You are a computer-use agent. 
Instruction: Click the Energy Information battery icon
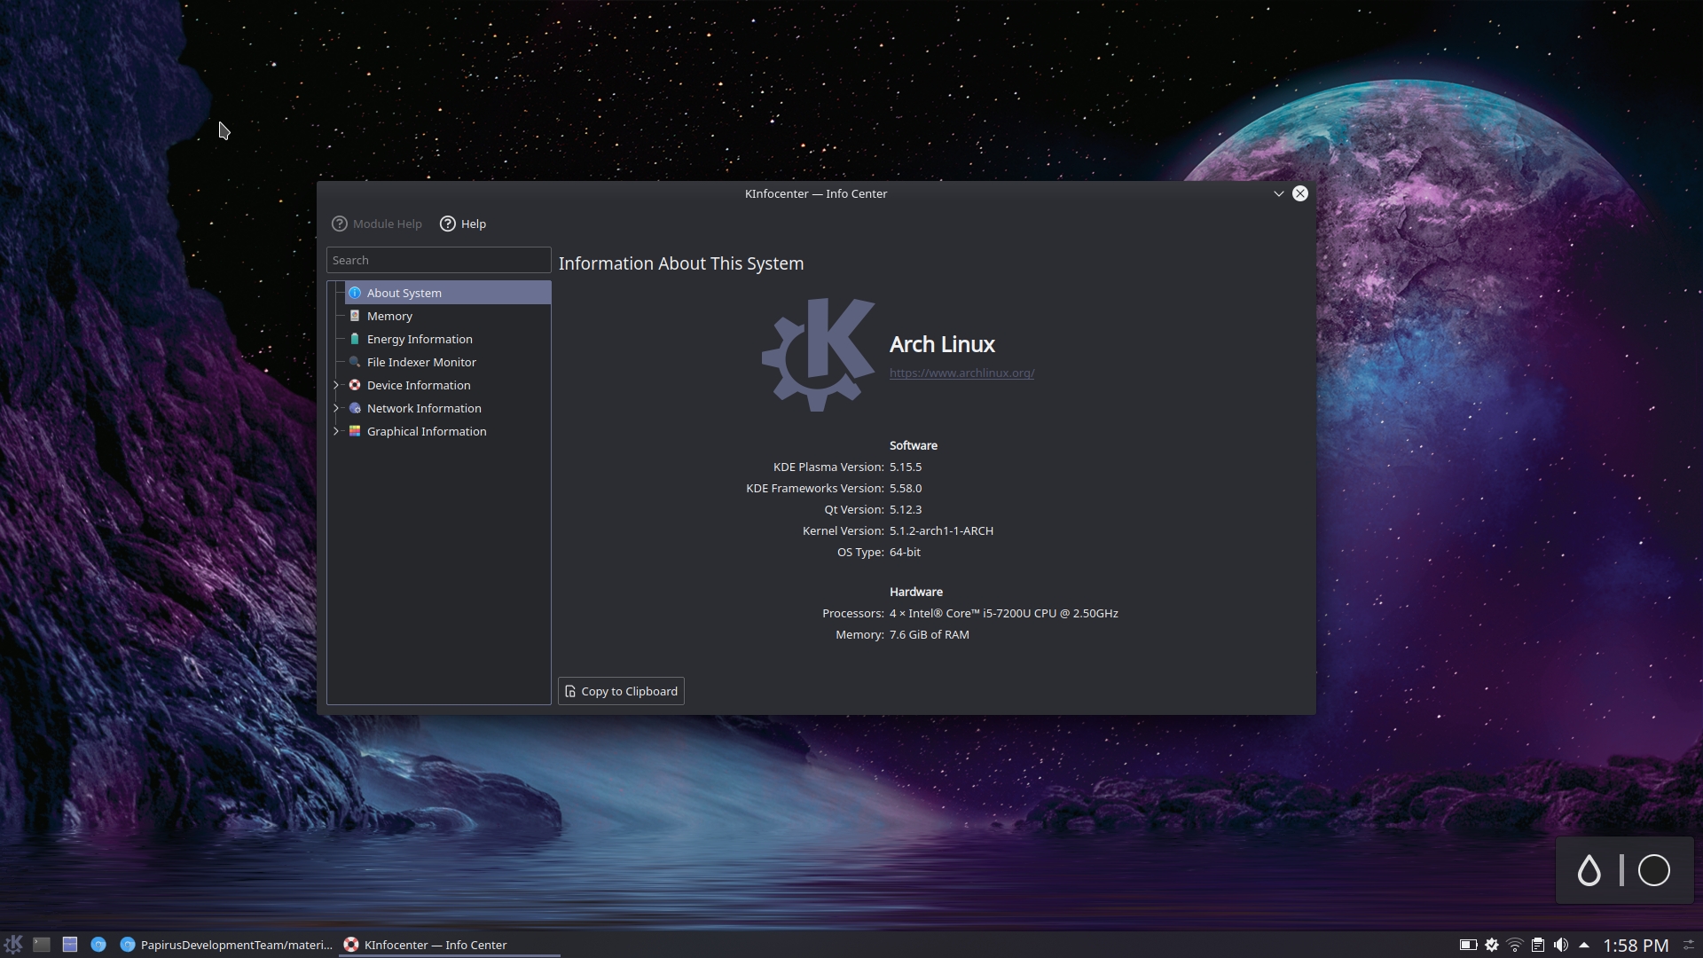(355, 339)
